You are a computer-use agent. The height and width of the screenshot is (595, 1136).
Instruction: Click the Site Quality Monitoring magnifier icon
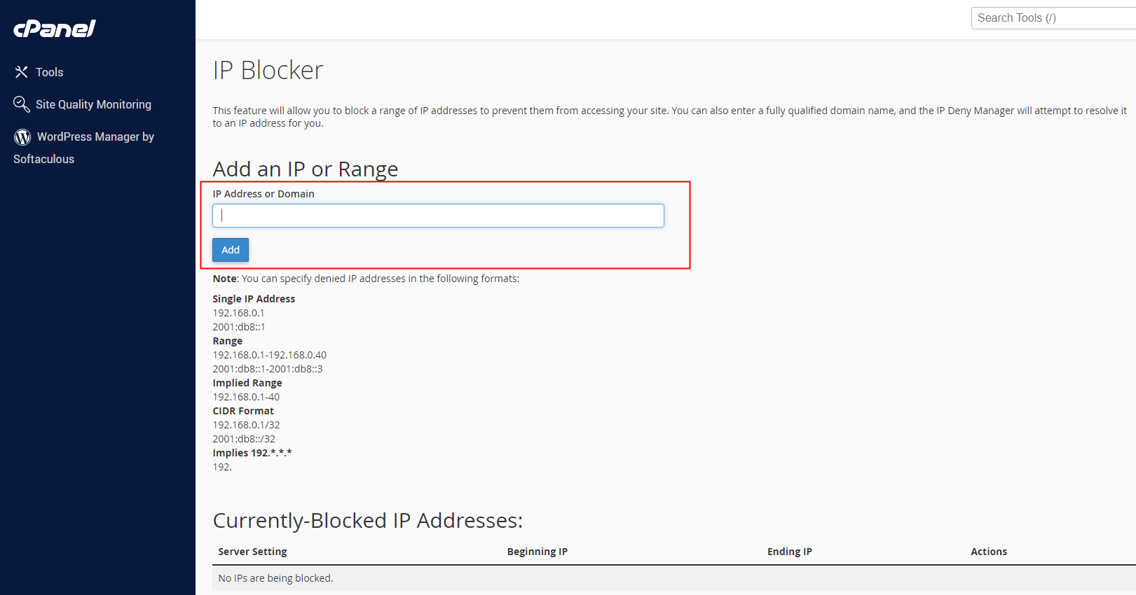[x=22, y=104]
